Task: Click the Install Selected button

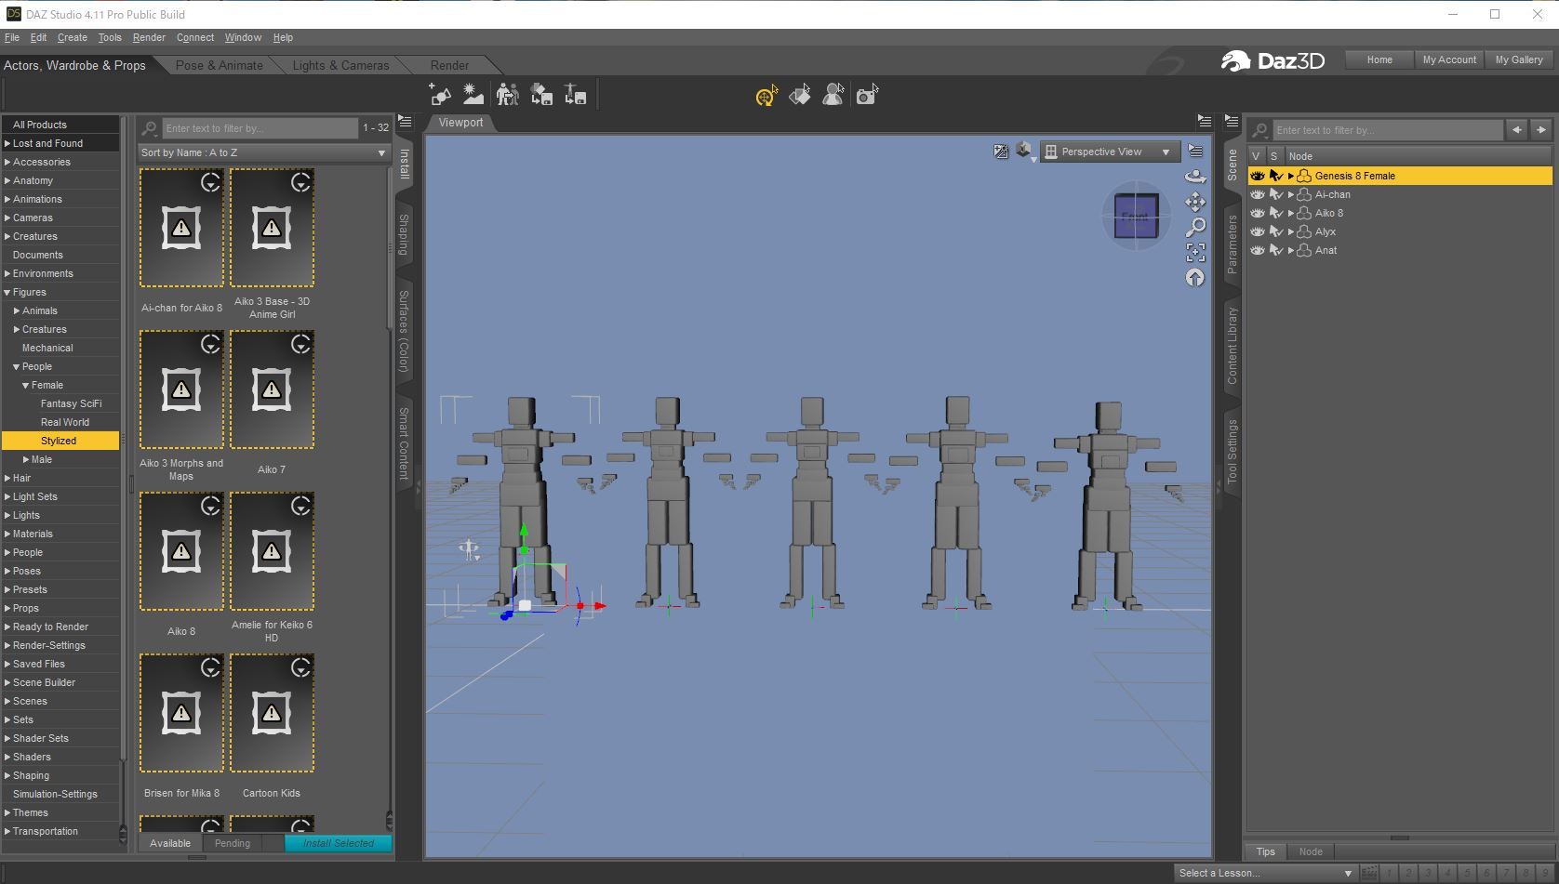Action: tap(339, 843)
